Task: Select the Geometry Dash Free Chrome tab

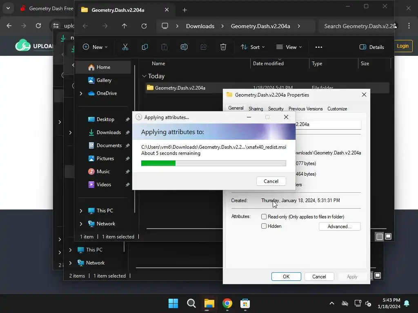Action: 47,9
